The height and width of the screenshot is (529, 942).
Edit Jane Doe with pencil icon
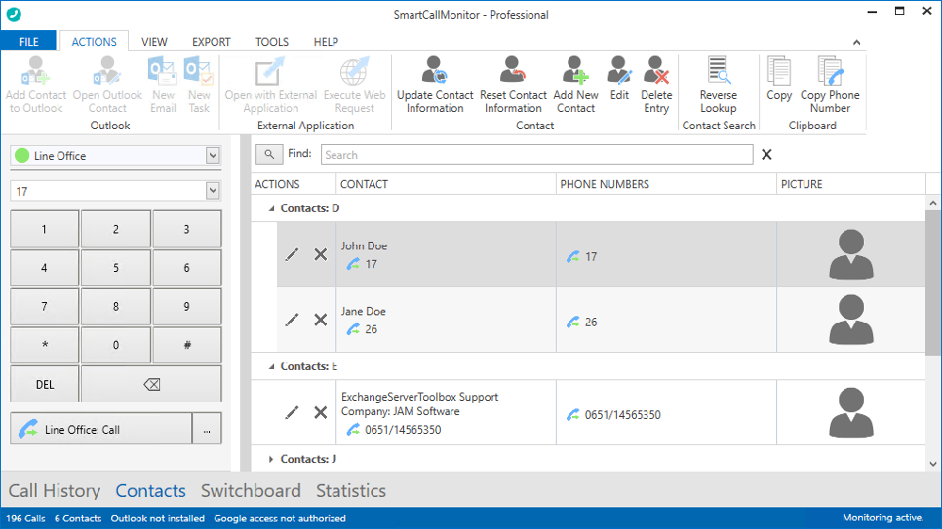292,319
